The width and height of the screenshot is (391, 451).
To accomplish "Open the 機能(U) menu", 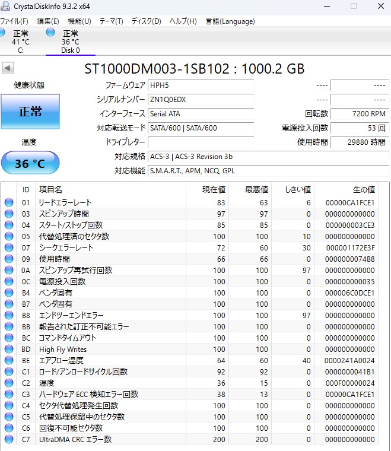I will tap(79, 21).
